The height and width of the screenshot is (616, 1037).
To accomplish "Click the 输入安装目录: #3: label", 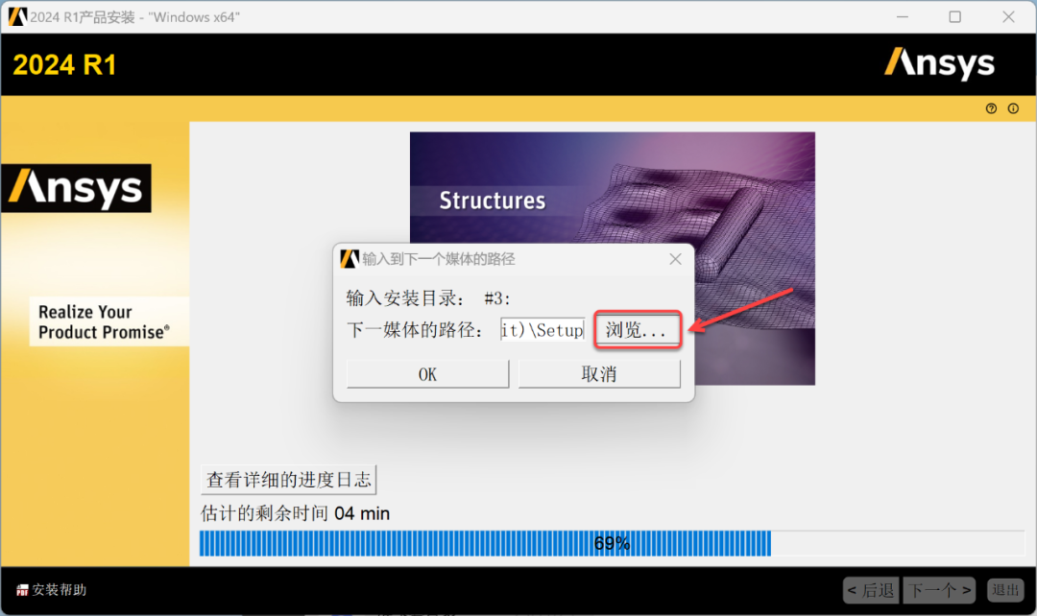I will click(x=428, y=298).
